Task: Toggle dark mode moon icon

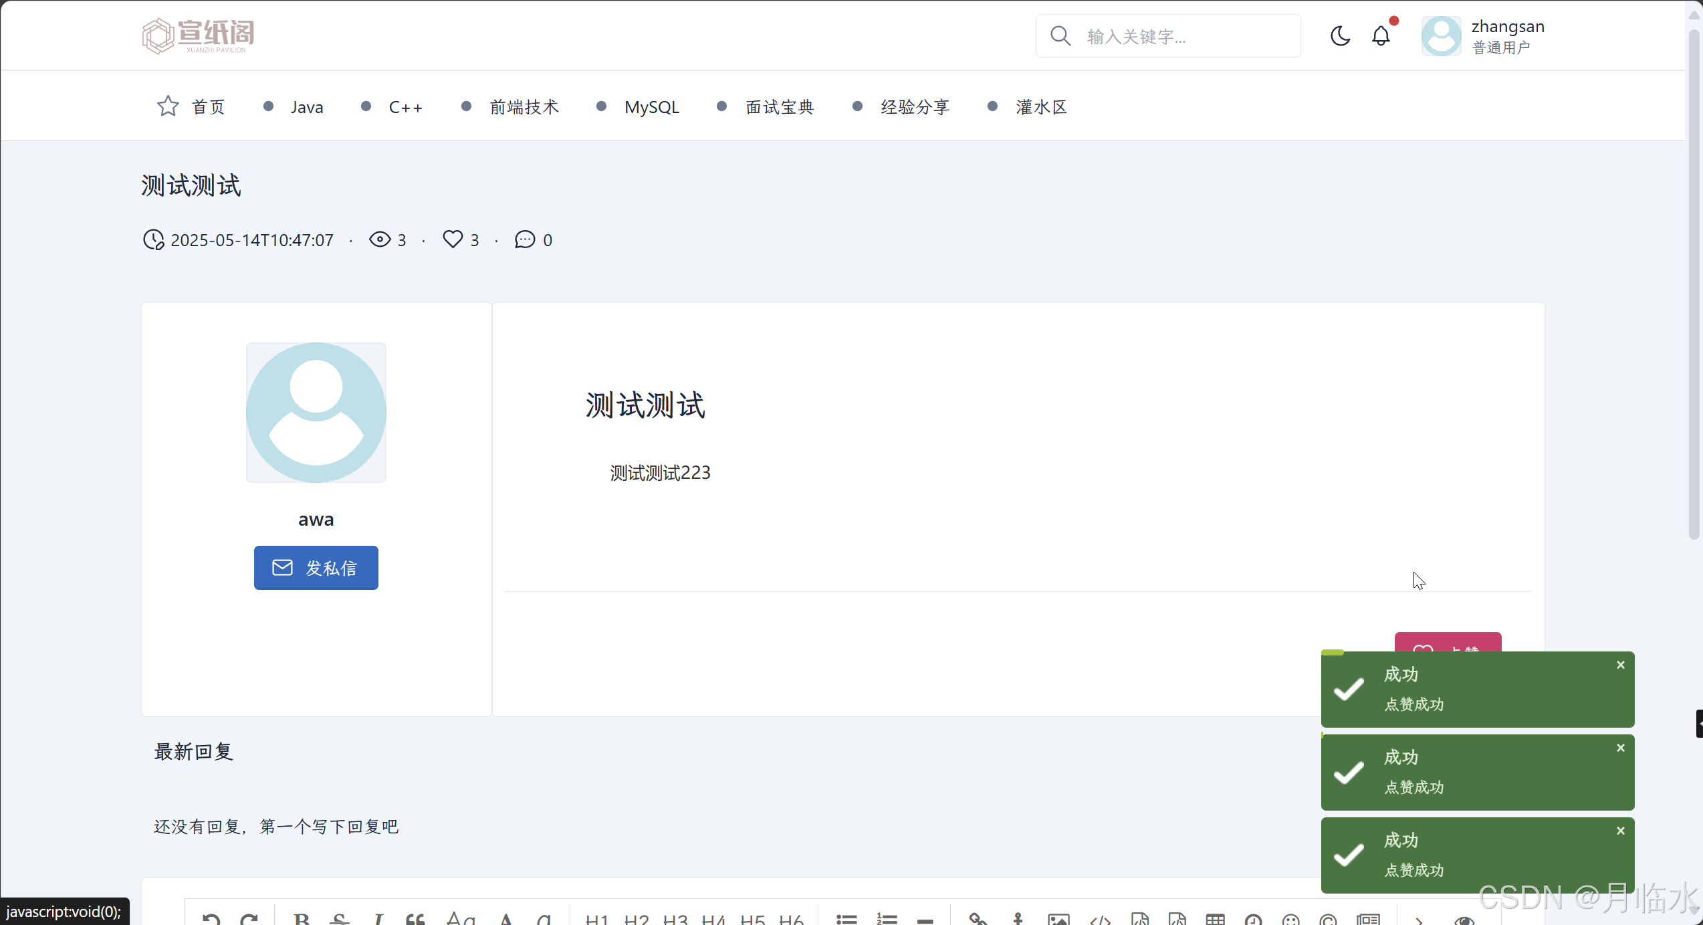Action: (1340, 35)
